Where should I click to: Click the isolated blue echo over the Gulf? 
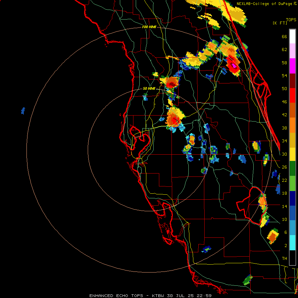[23, 111]
